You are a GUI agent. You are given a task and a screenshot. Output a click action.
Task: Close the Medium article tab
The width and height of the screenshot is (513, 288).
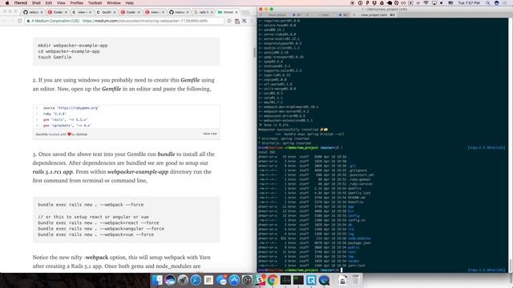(x=236, y=12)
